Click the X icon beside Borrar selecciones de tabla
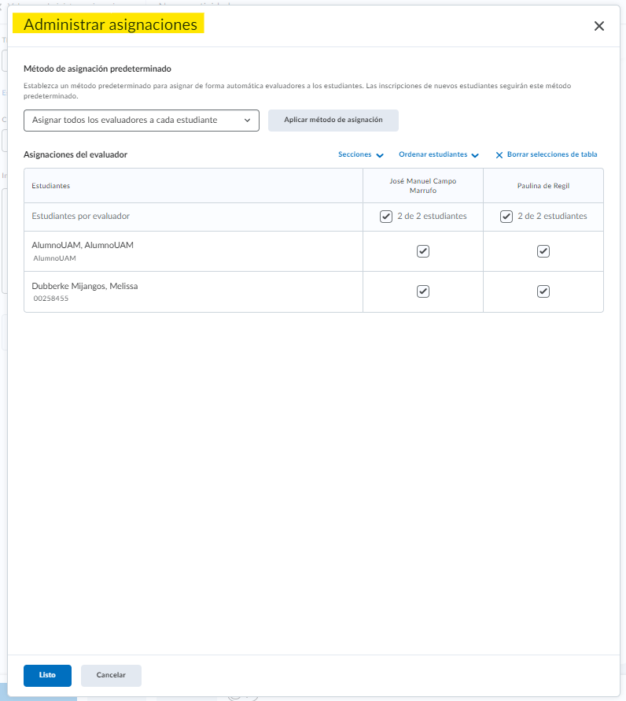 pos(499,155)
